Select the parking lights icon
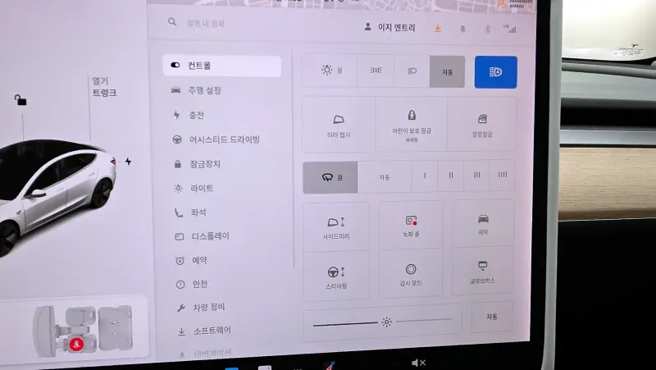656x370 pixels. 376,71
